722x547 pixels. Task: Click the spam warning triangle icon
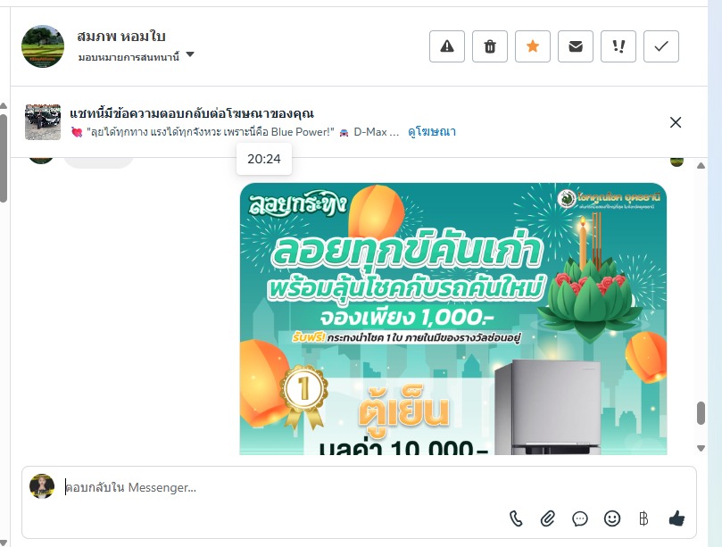pos(446,46)
